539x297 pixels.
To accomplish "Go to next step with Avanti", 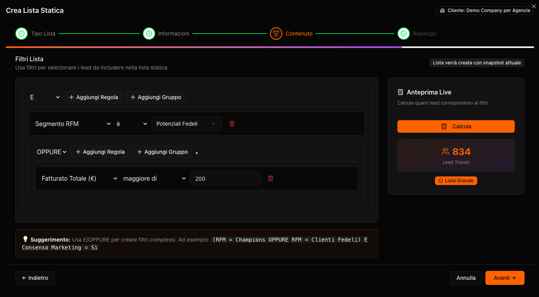I will click(505, 278).
